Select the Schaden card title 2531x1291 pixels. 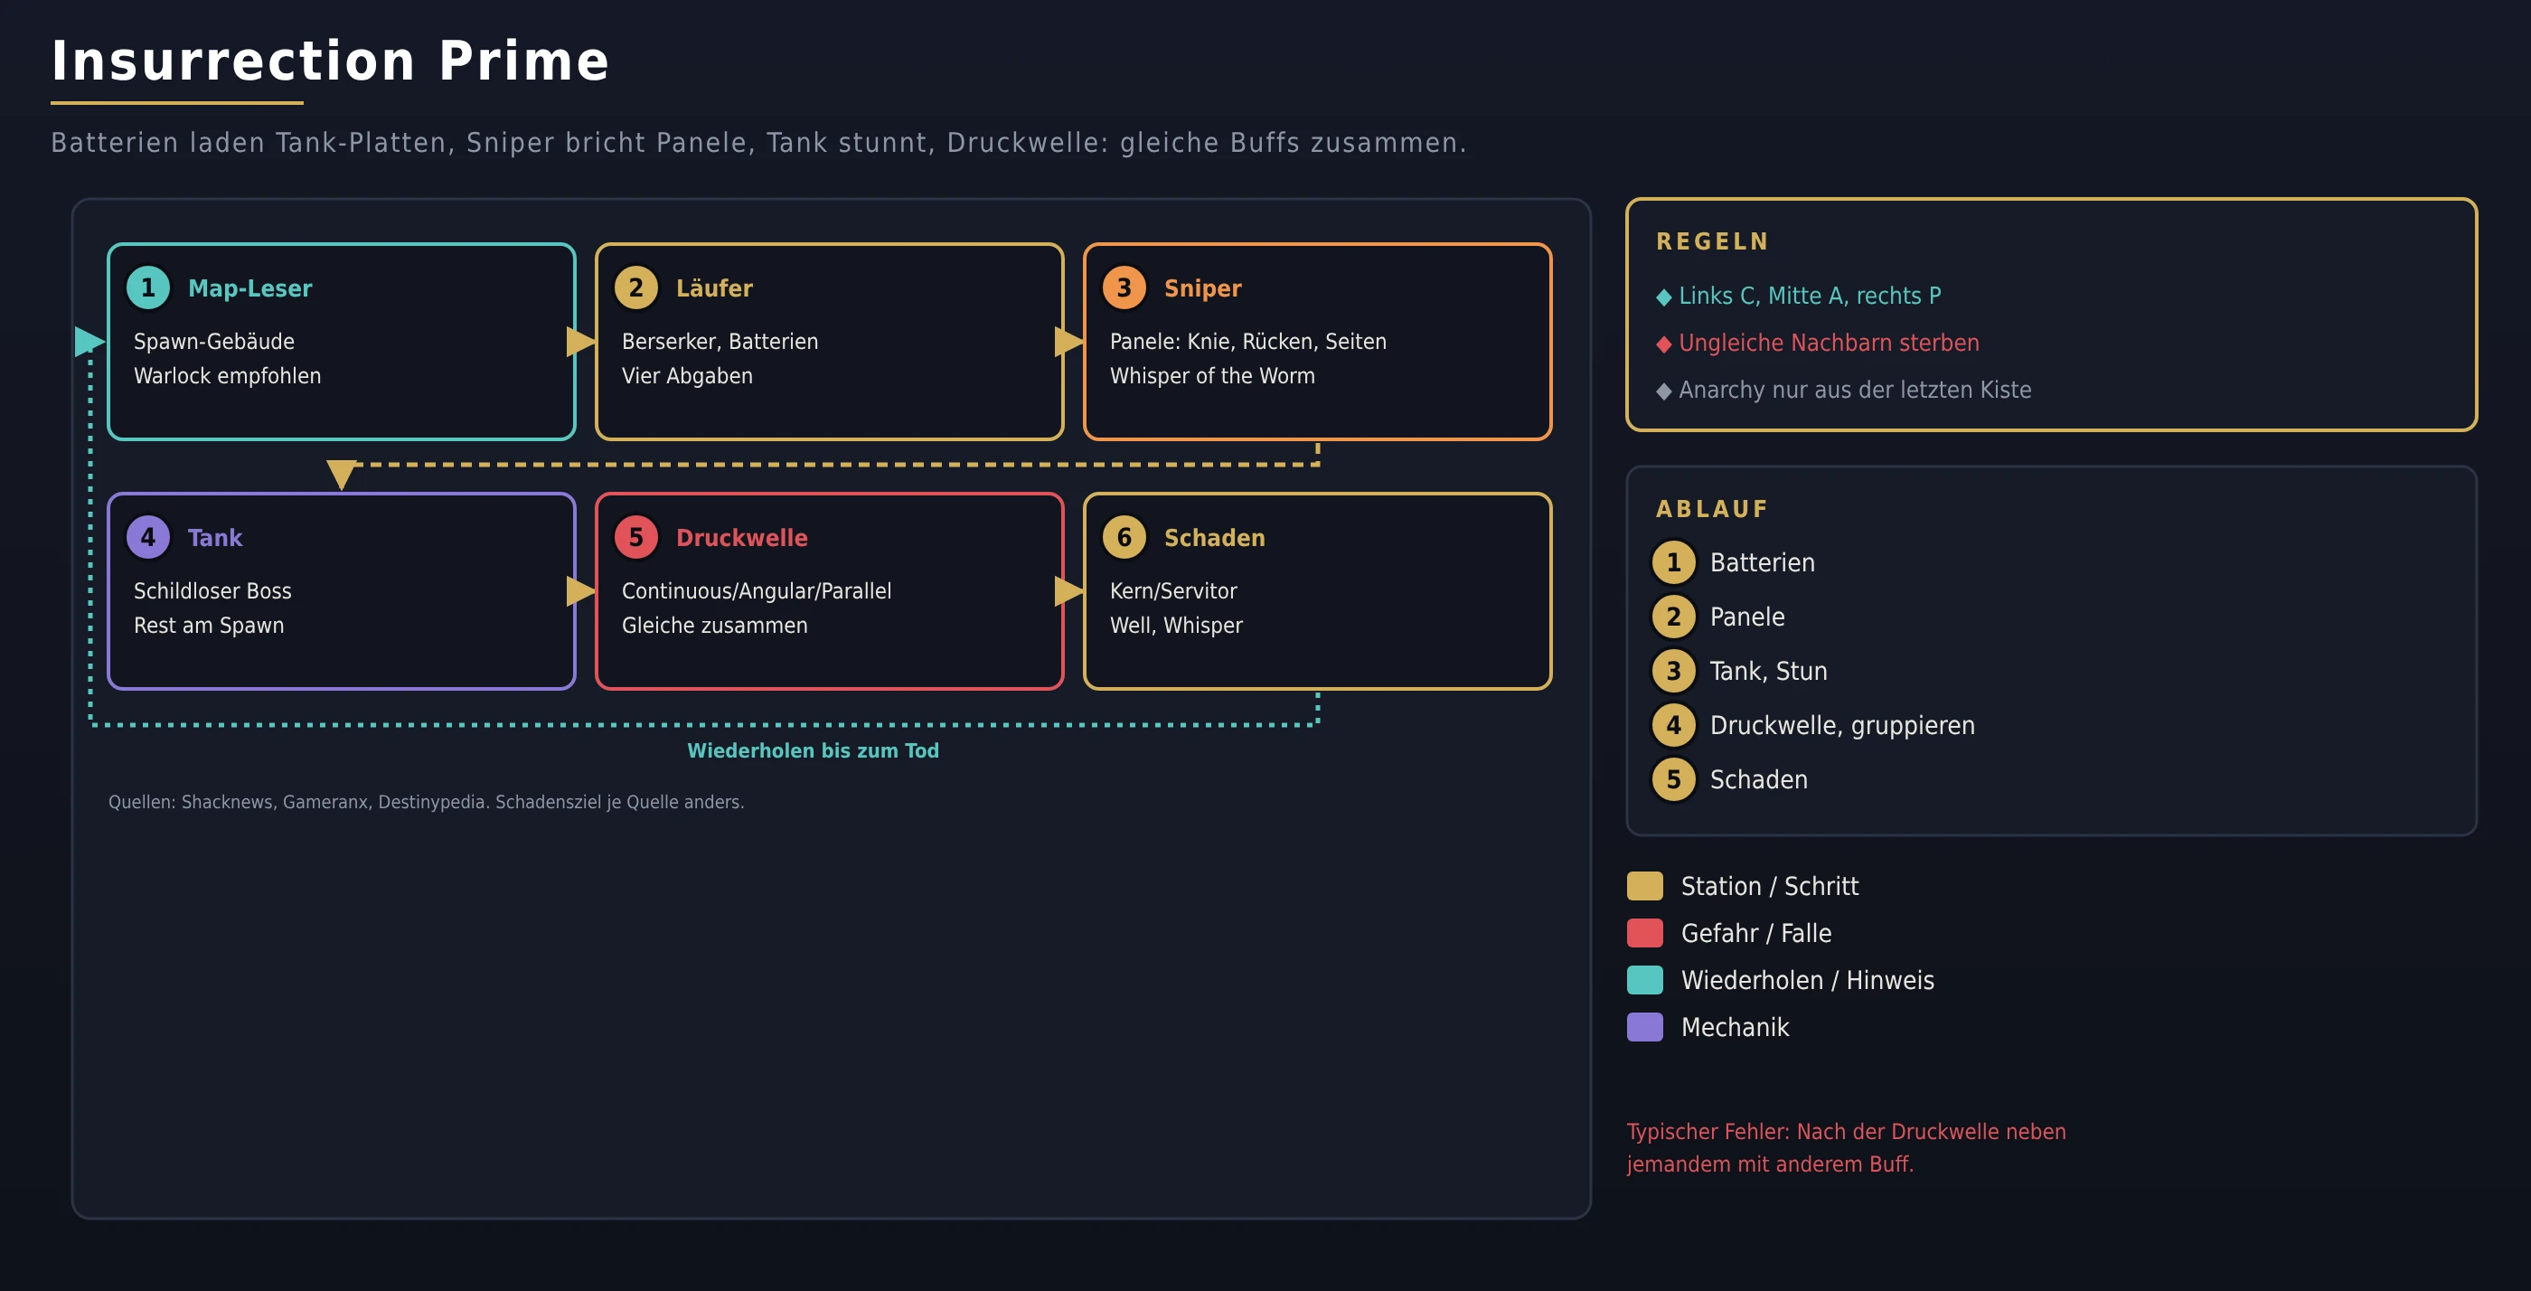[1214, 537]
